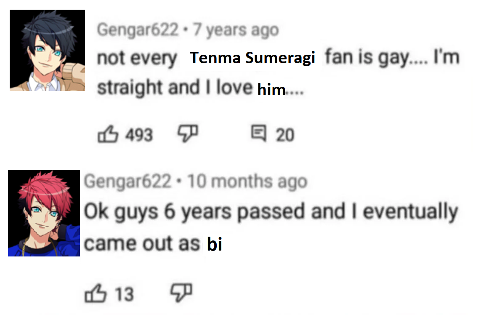The height and width of the screenshot is (331, 478).
Task: Click the 'fan is gay' text
Action: coord(368,58)
